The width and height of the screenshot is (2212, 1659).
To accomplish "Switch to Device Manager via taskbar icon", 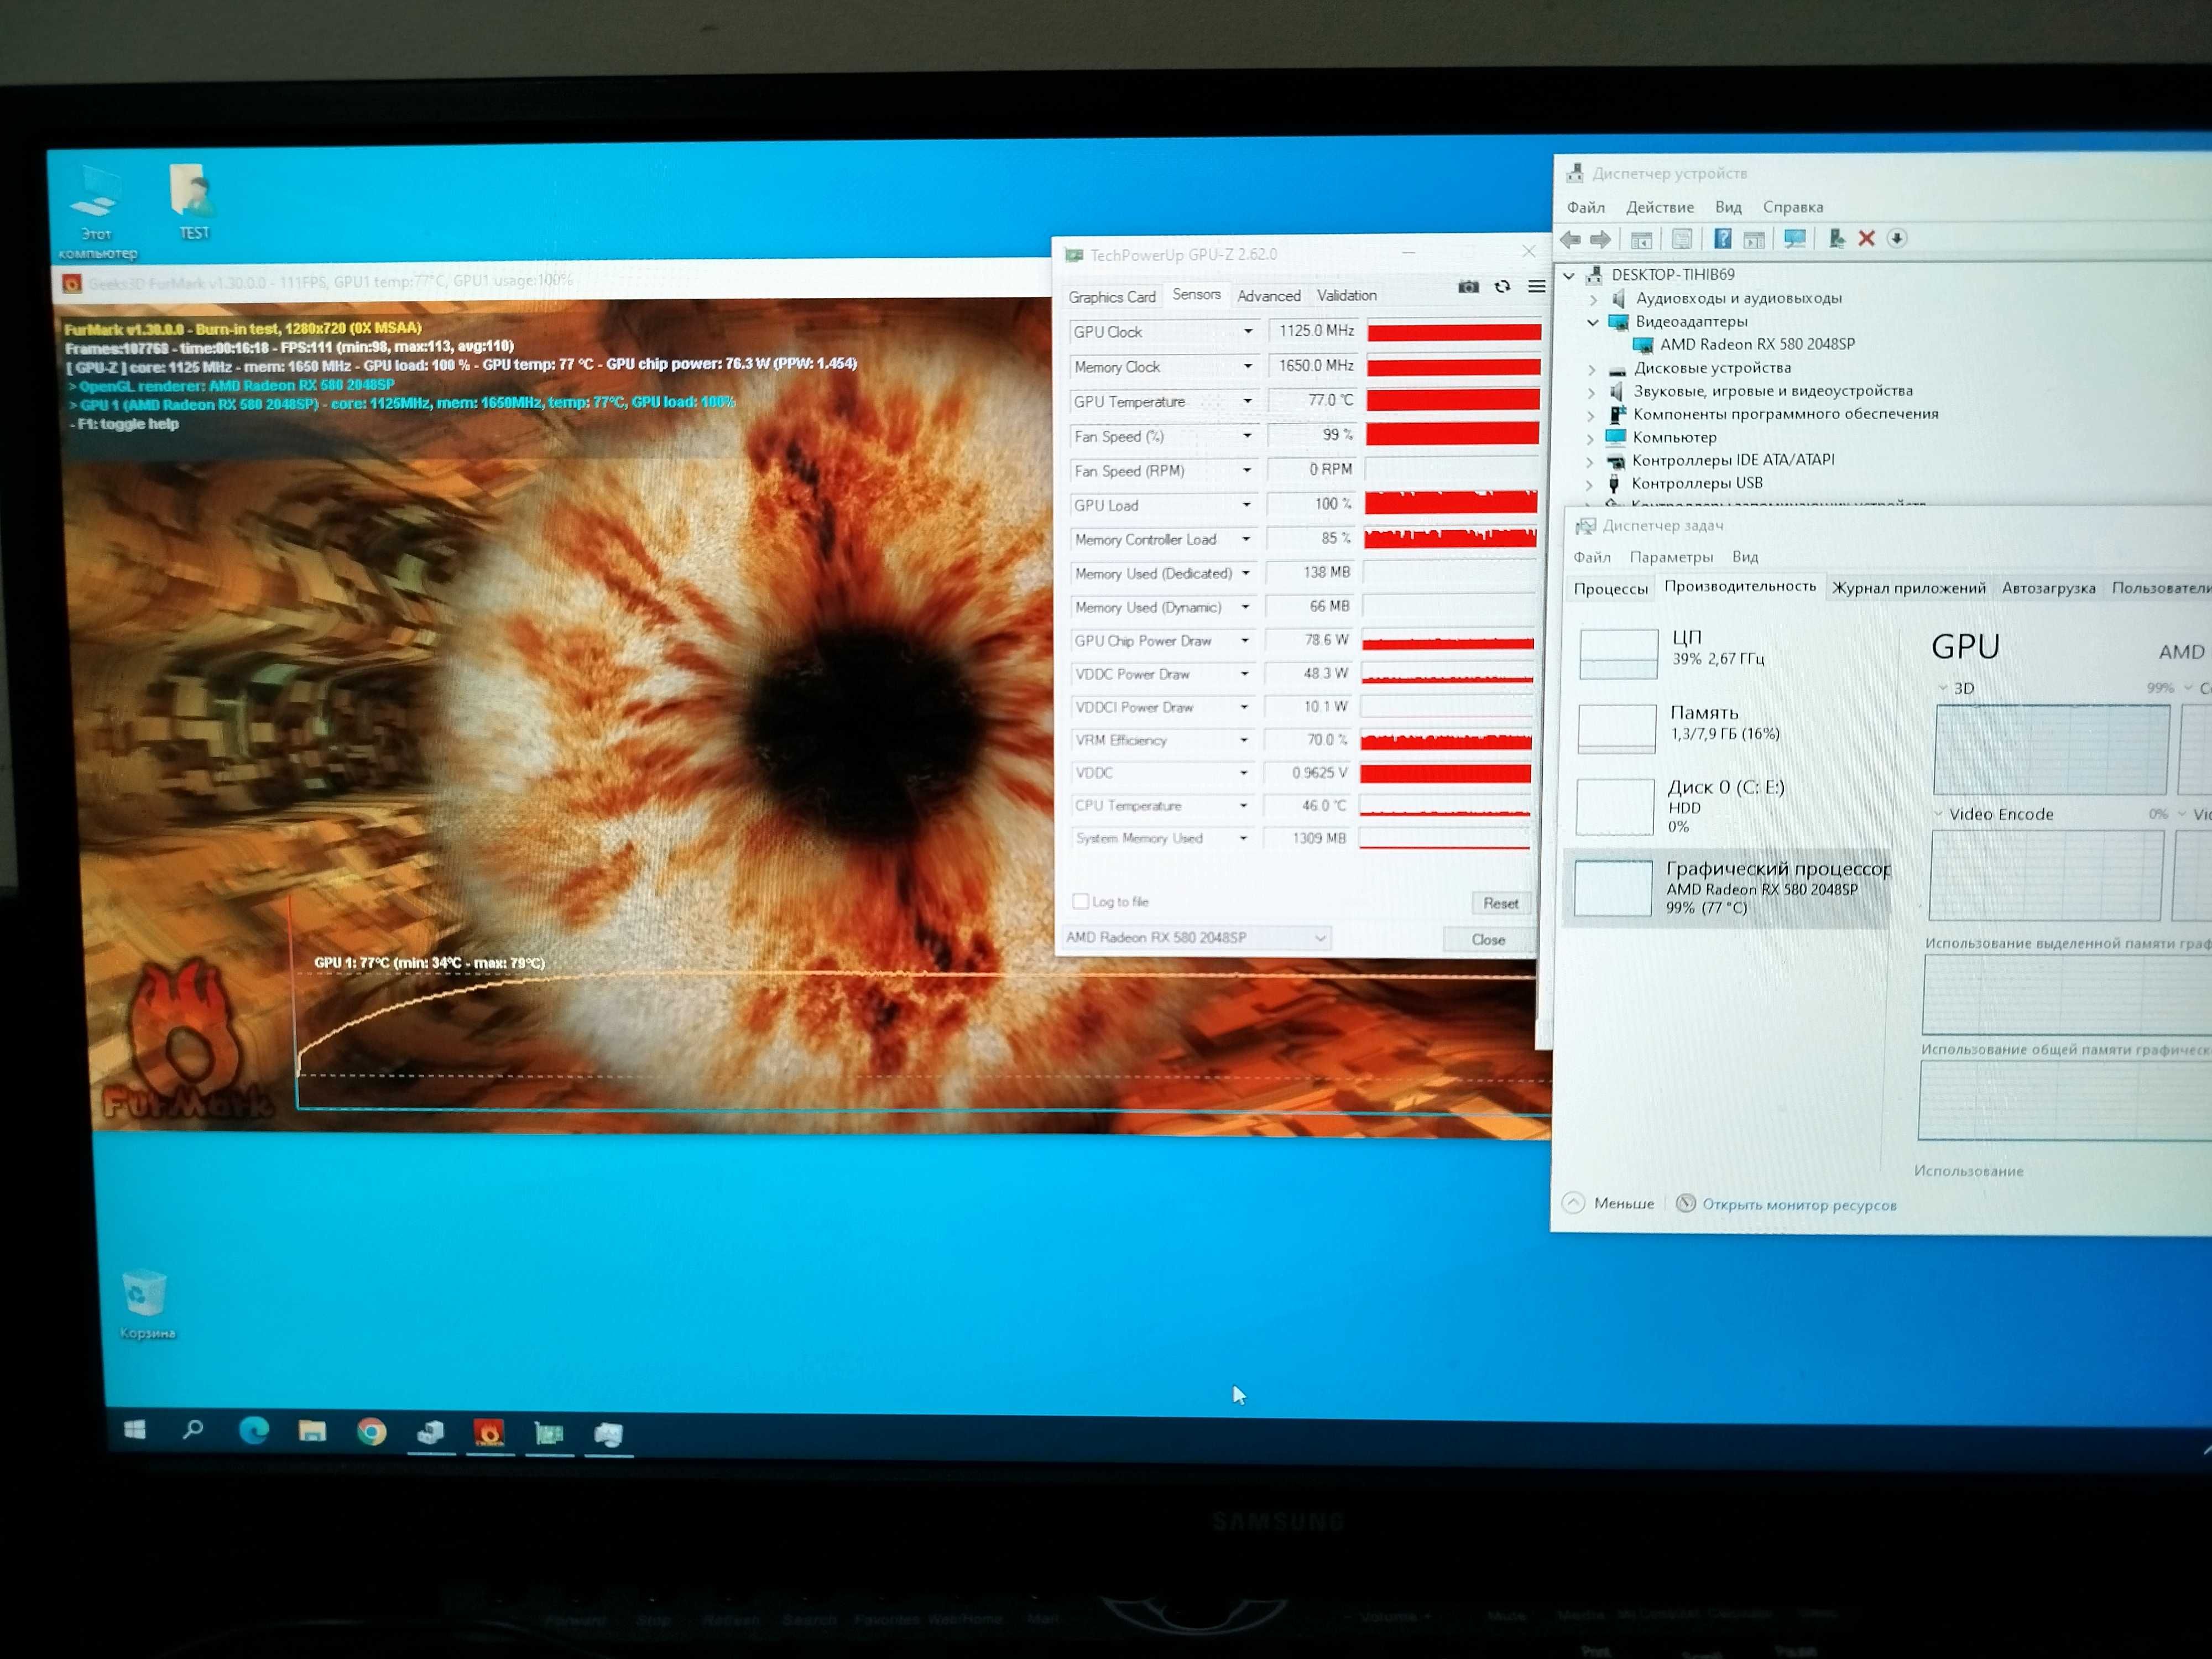I will [x=431, y=1433].
